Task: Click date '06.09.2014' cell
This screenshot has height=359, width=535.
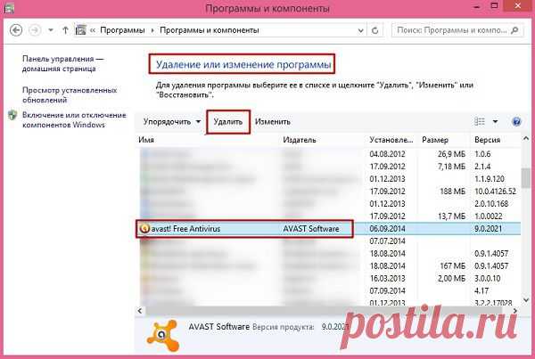Action: (387, 229)
